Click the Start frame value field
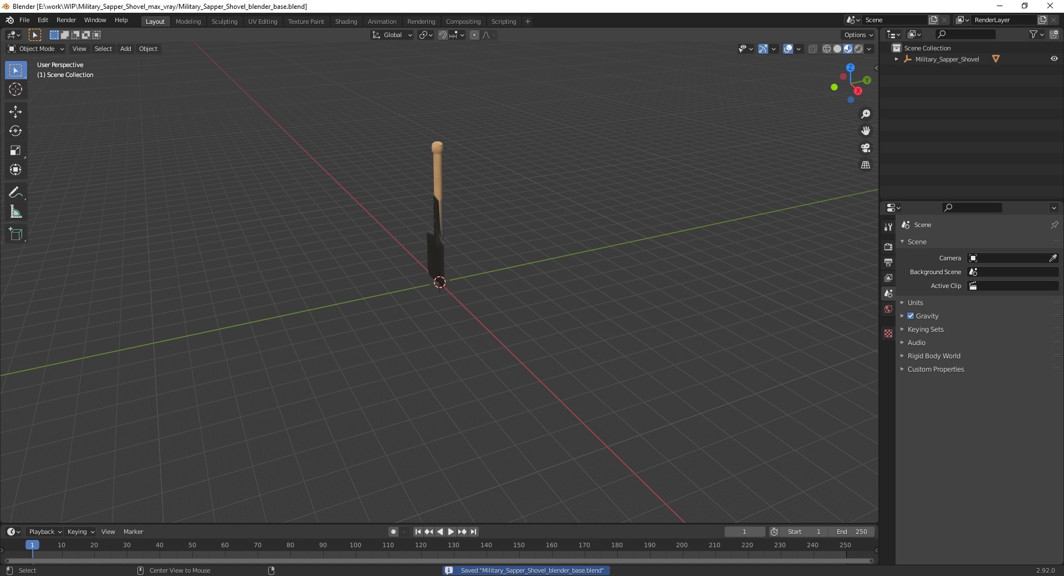 804,532
